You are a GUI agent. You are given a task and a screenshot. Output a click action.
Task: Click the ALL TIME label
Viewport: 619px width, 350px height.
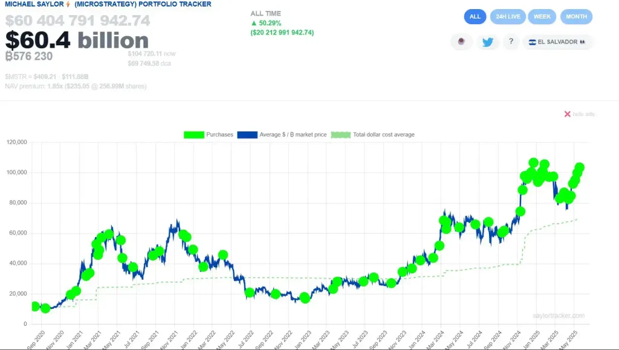[266, 13]
